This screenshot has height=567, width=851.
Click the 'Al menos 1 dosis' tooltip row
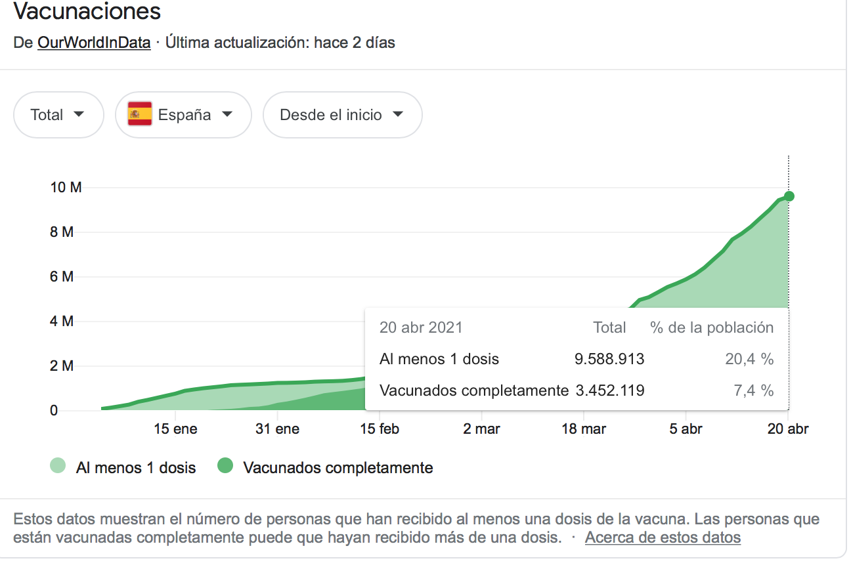pos(577,359)
